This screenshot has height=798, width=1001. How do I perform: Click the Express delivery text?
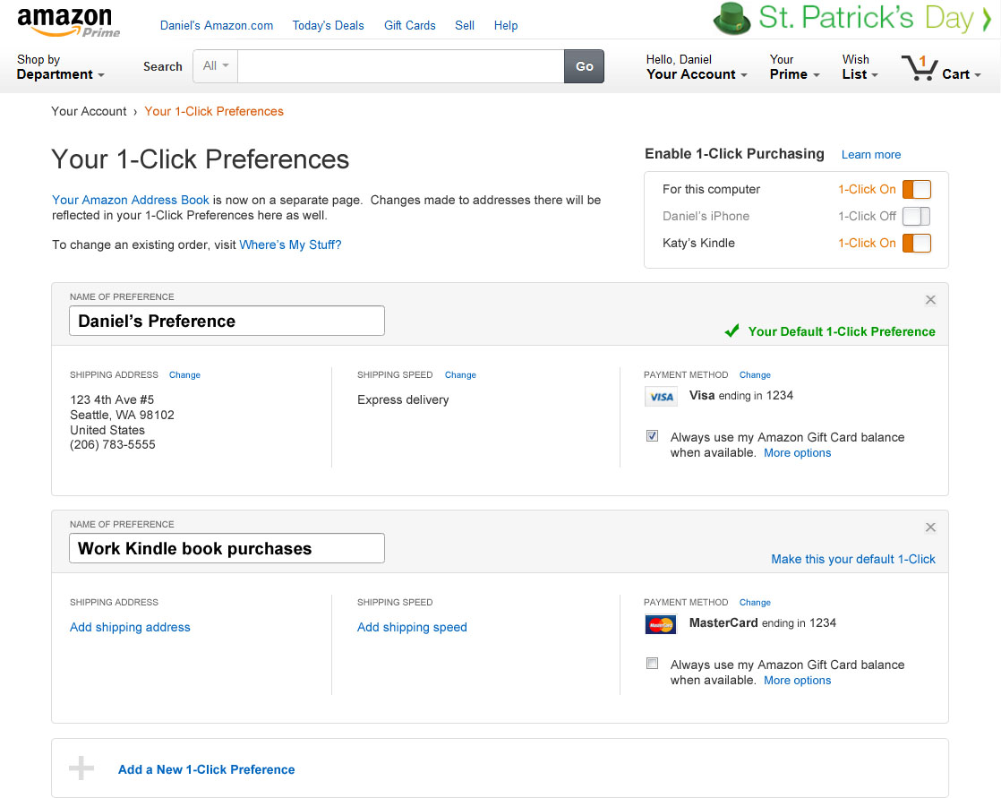[x=403, y=399]
